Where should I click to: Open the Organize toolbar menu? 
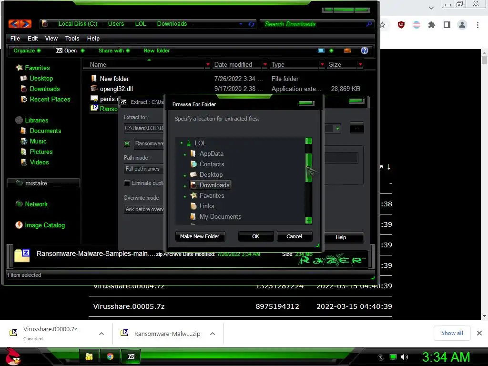click(27, 51)
